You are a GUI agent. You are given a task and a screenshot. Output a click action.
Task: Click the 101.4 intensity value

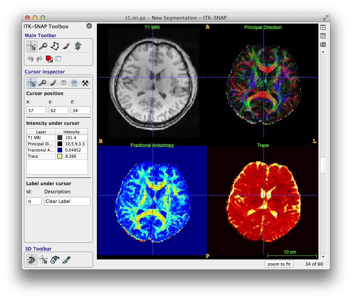coord(71,138)
